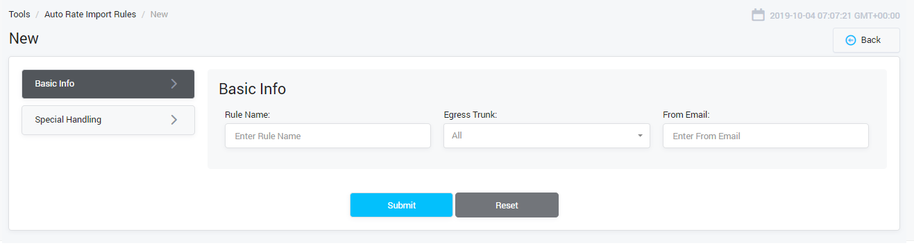This screenshot has width=914, height=250.
Task: Go back using the Back button
Action: [866, 40]
